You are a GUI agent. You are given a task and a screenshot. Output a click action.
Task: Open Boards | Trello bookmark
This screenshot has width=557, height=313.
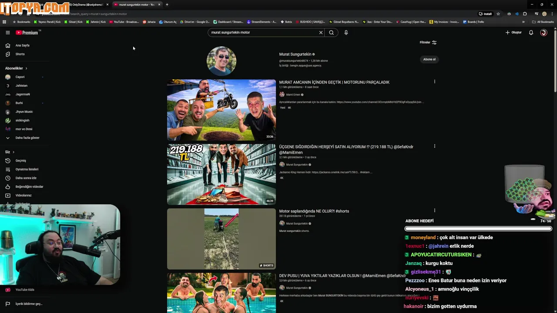pos(473,22)
